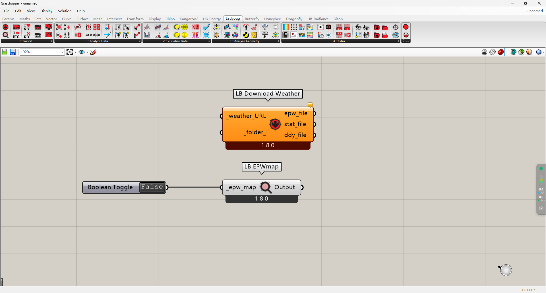This screenshot has width=546, height=293.
Task: Click the _folder_ input on Download Weather
Action: pyautogui.click(x=255, y=132)
